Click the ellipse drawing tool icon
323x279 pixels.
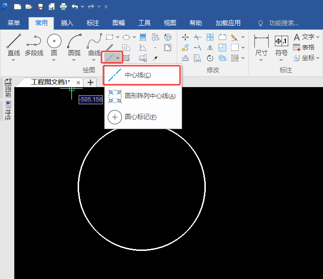pos(126,37)
